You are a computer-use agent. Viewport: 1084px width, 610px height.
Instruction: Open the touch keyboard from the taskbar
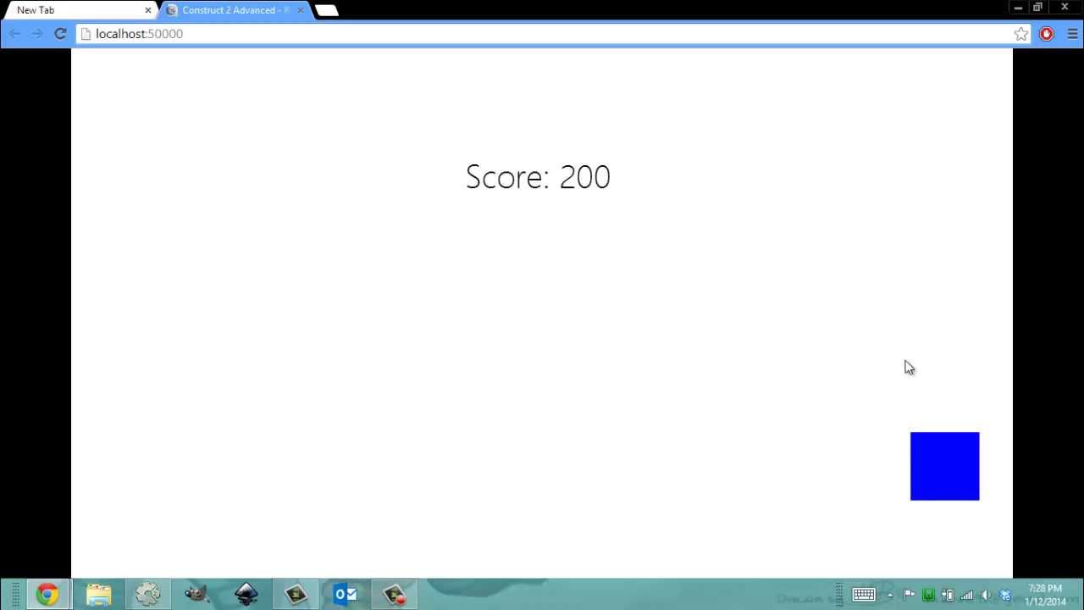click(864, 595)
